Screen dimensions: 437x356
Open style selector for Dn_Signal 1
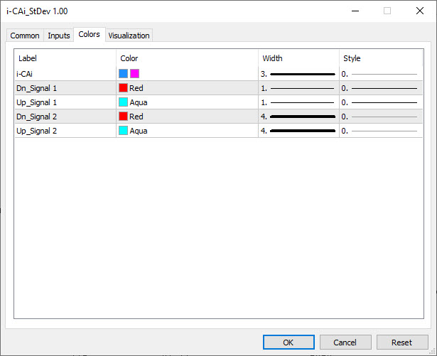[381, 88]
